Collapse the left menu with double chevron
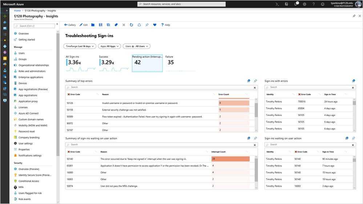The width and height of the screenshot is (363, 204). click(57, 24)
